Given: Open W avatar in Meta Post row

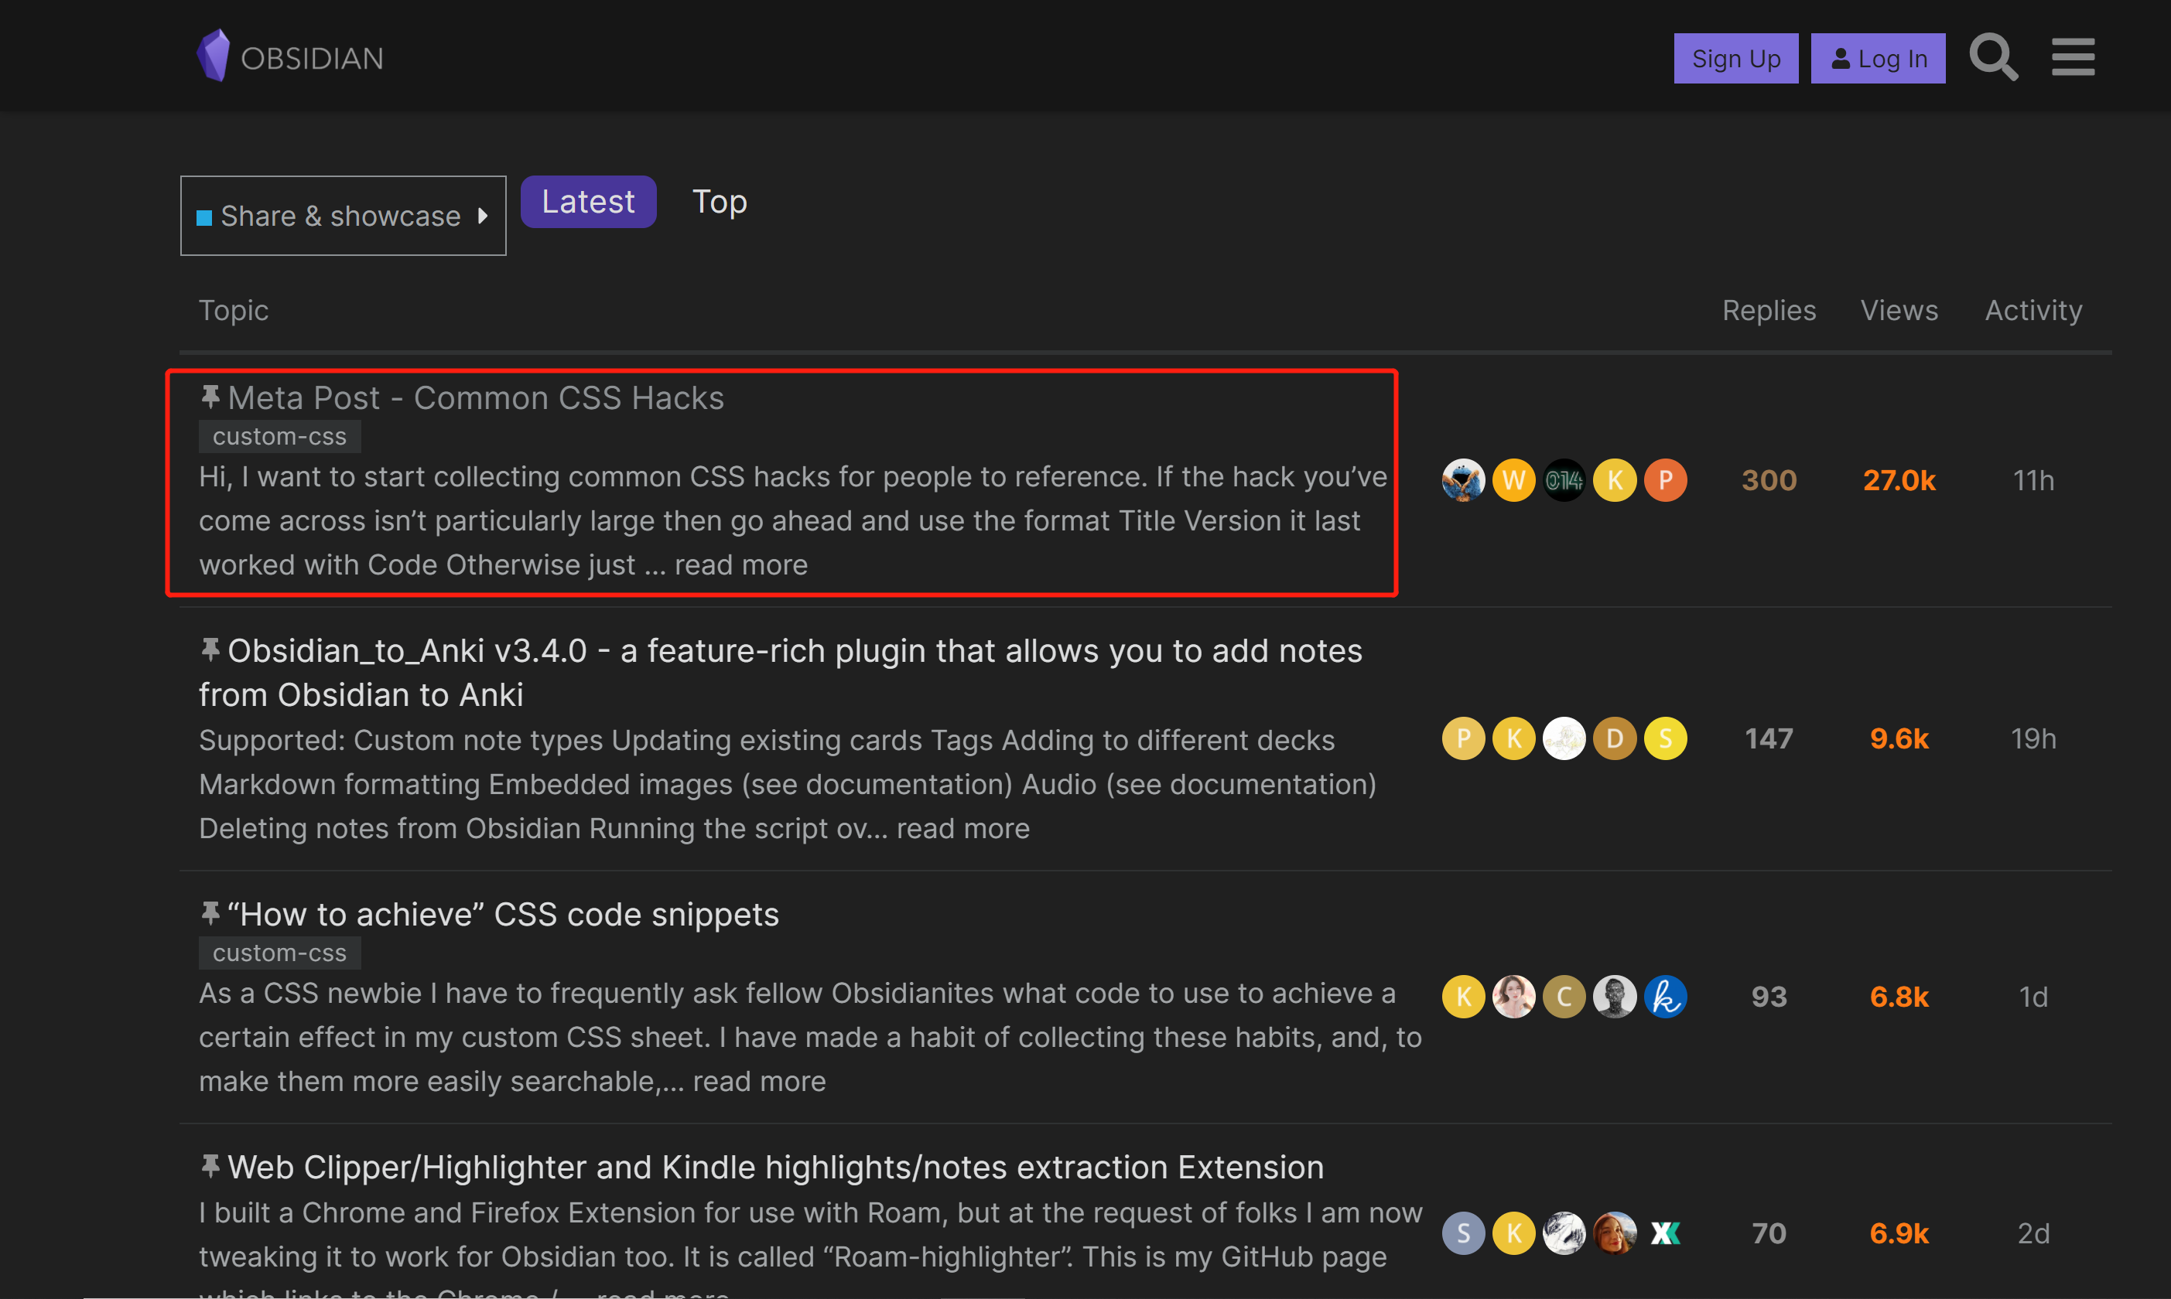Looking at the screenshot, I should [x=1513, y=479].
